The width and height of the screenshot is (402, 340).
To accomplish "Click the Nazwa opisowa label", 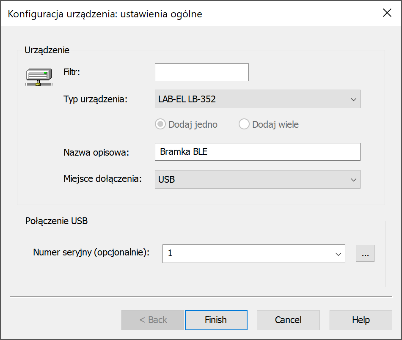I will click(96, 152).
